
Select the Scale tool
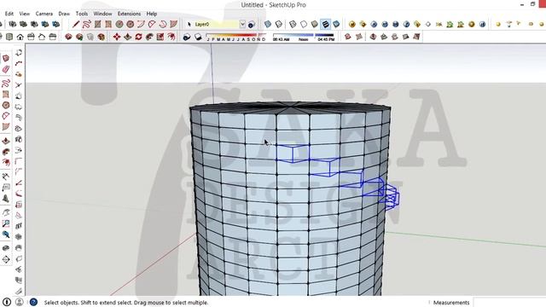pos(160,37)
